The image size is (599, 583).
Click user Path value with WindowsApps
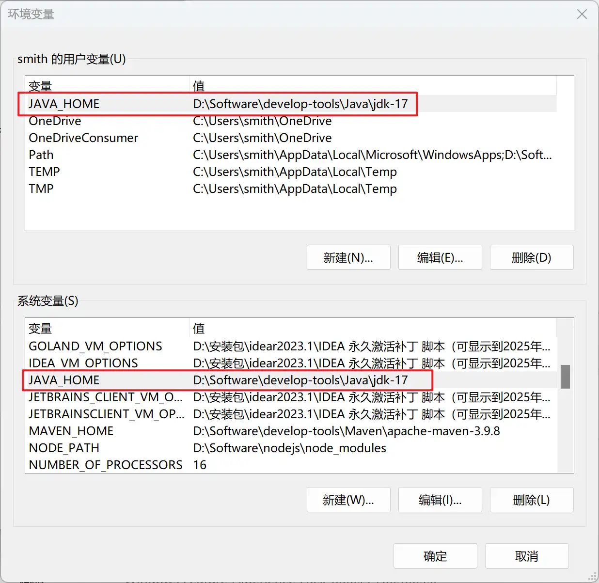(372, 155)
